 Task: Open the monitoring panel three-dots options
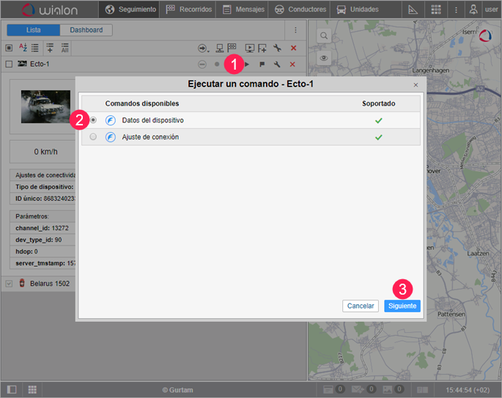point(295,30)
